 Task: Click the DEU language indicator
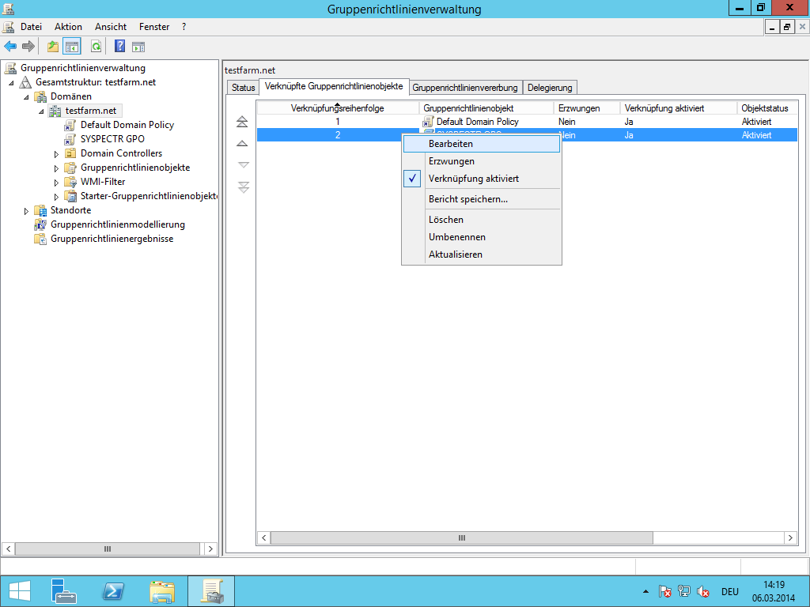click(730, 591)
